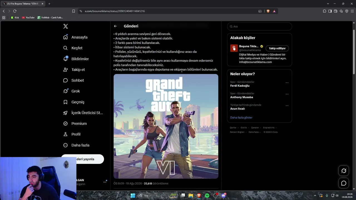Open Sohbet messages
This screenshot has height=200, width=356.
[x=73, y=80]
